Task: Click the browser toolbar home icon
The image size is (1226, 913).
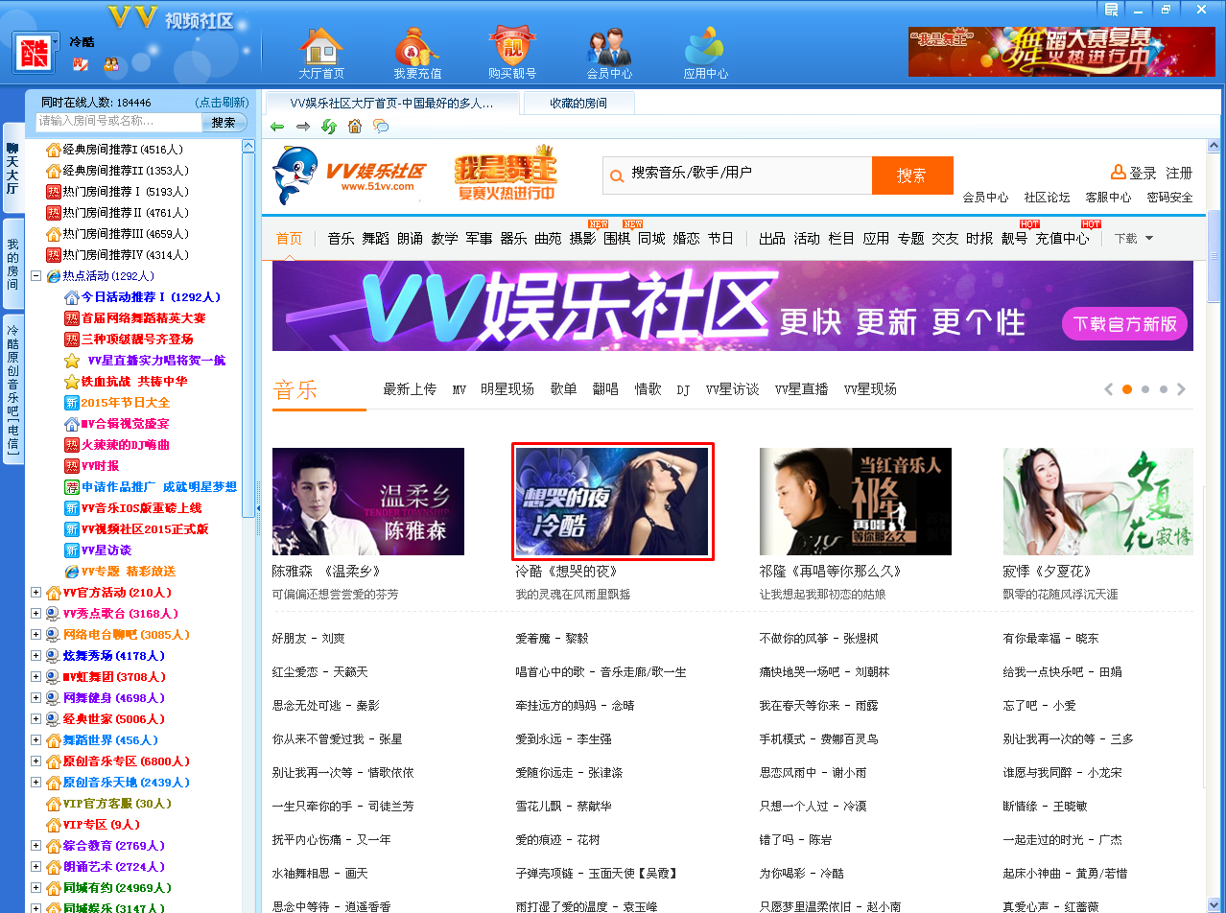Action: [x=355, y=127]
